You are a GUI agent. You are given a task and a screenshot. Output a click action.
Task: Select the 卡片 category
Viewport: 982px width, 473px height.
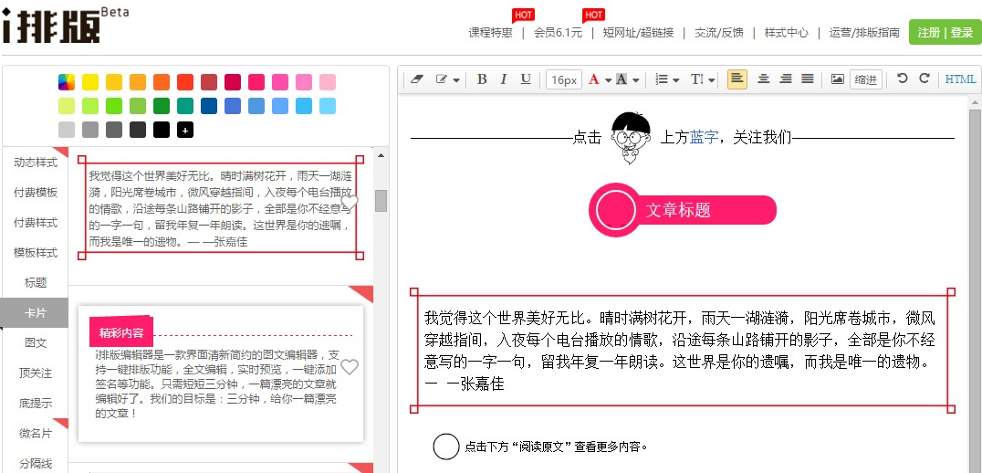35,312
